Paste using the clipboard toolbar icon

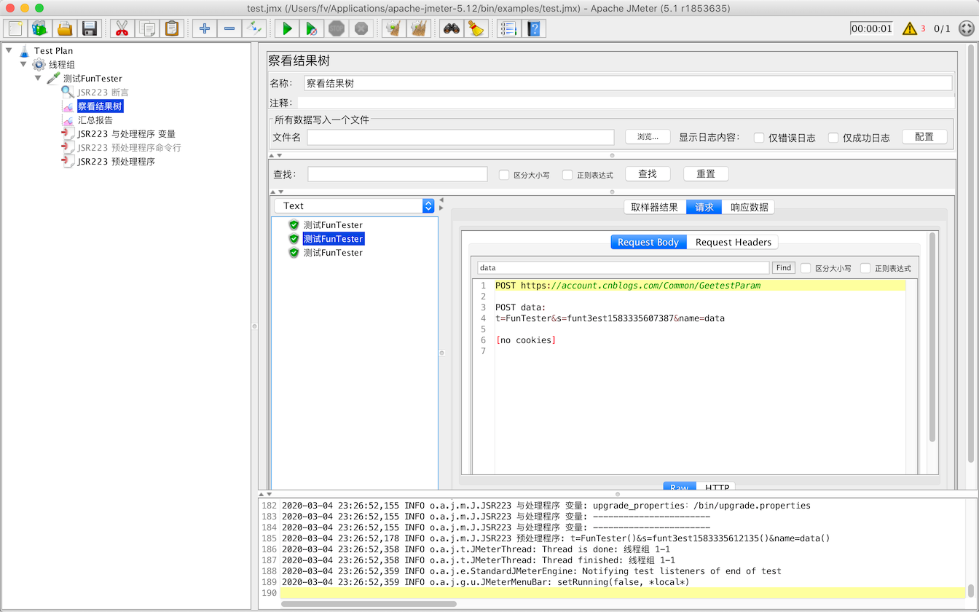(171, 28)
